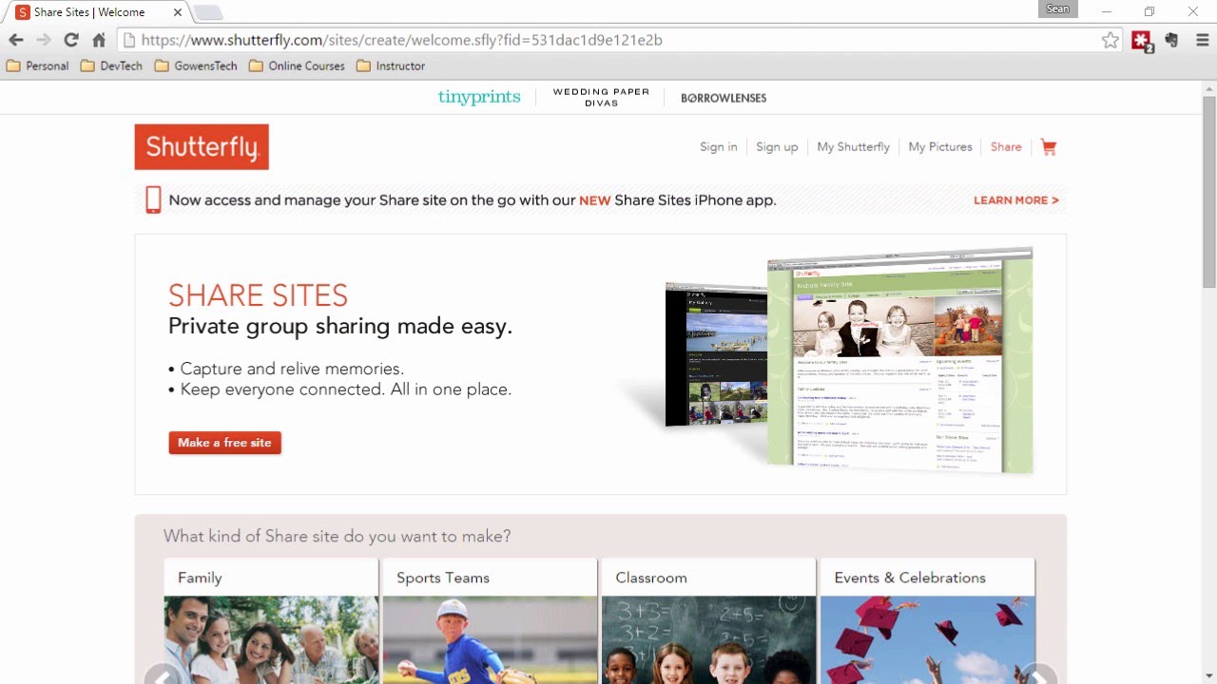The height and width of the screenshot is (684, 1217).
Task: View the shopping cart icon
Action: 1049,147
